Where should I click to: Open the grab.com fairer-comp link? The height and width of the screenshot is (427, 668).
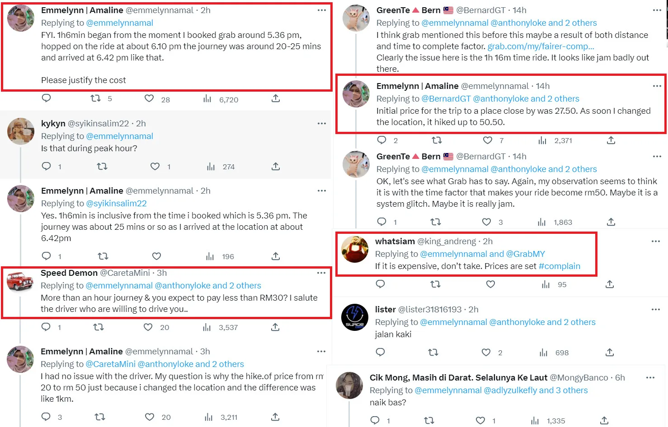(x=541, y=46)
